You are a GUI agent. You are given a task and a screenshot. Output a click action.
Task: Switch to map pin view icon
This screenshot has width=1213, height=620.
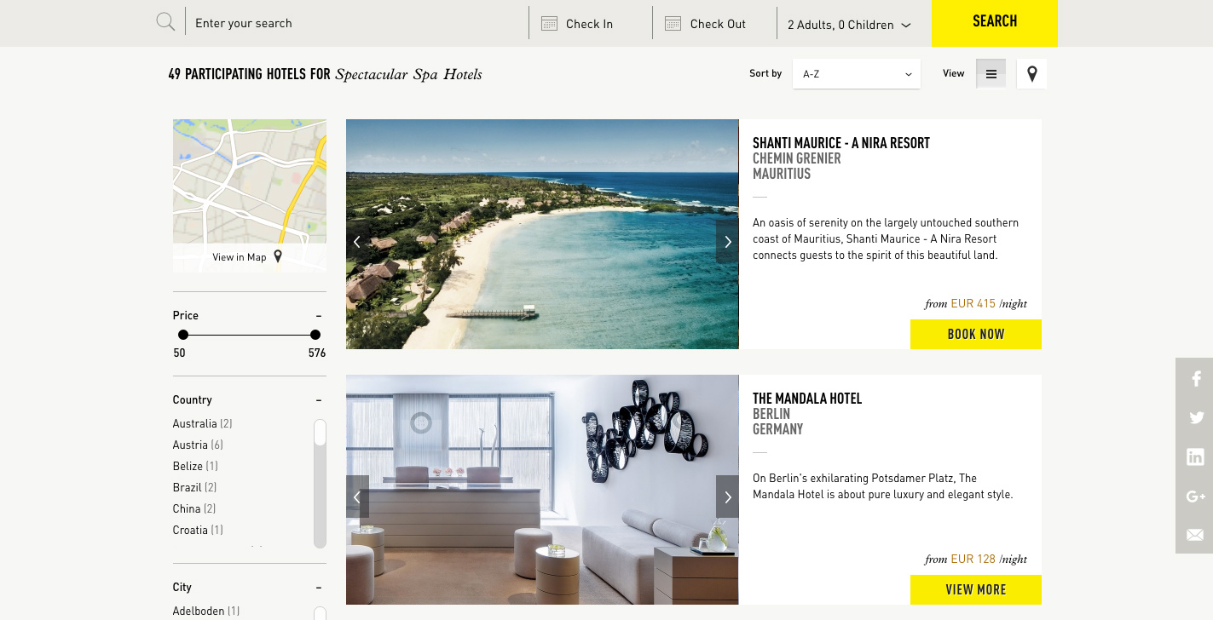pos(1032,74)
